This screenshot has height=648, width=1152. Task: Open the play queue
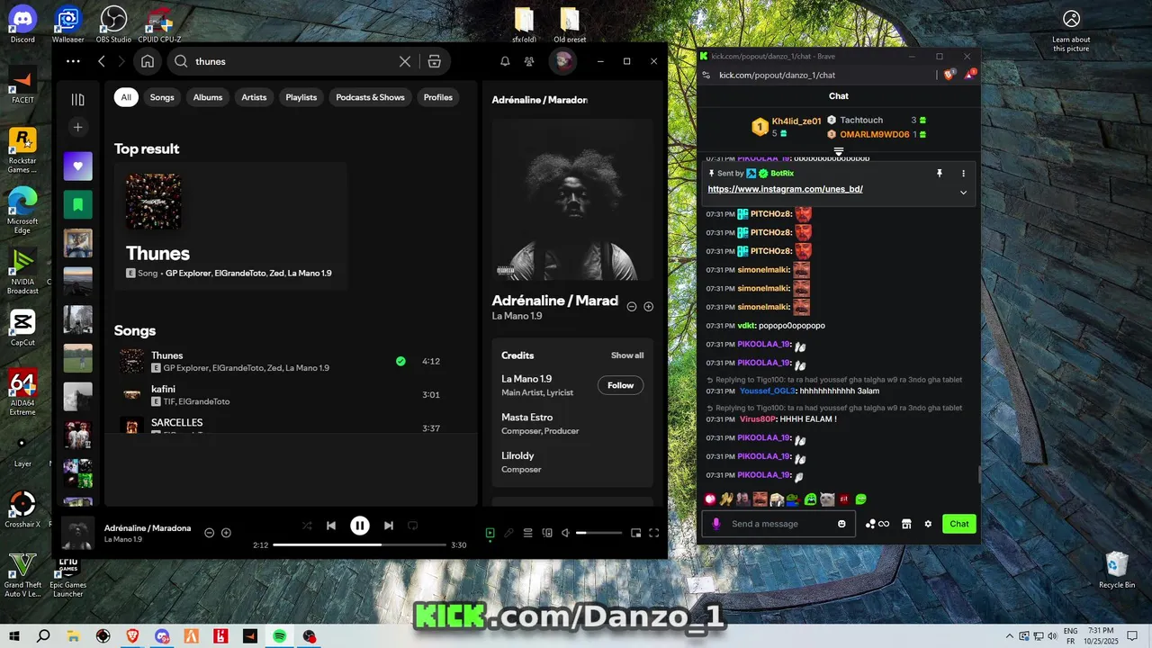pos(528,533)
